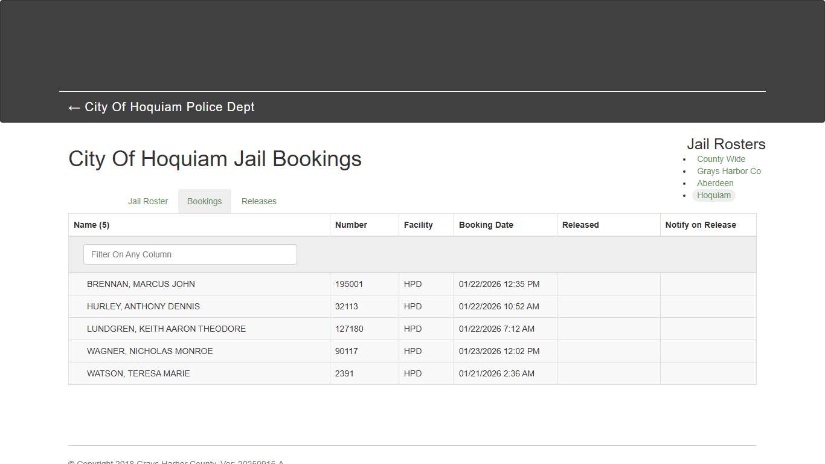Switch to the Releases tab
The height and width of the screenshot is (464, 825).
pyautogui.click(x=258, y=201)
